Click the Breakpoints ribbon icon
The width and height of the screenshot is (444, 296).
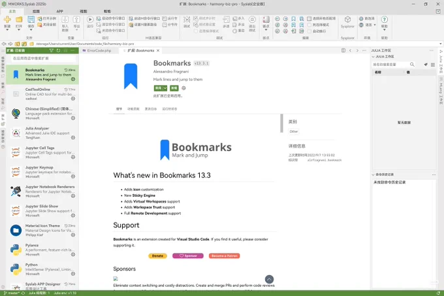[266, 19]
